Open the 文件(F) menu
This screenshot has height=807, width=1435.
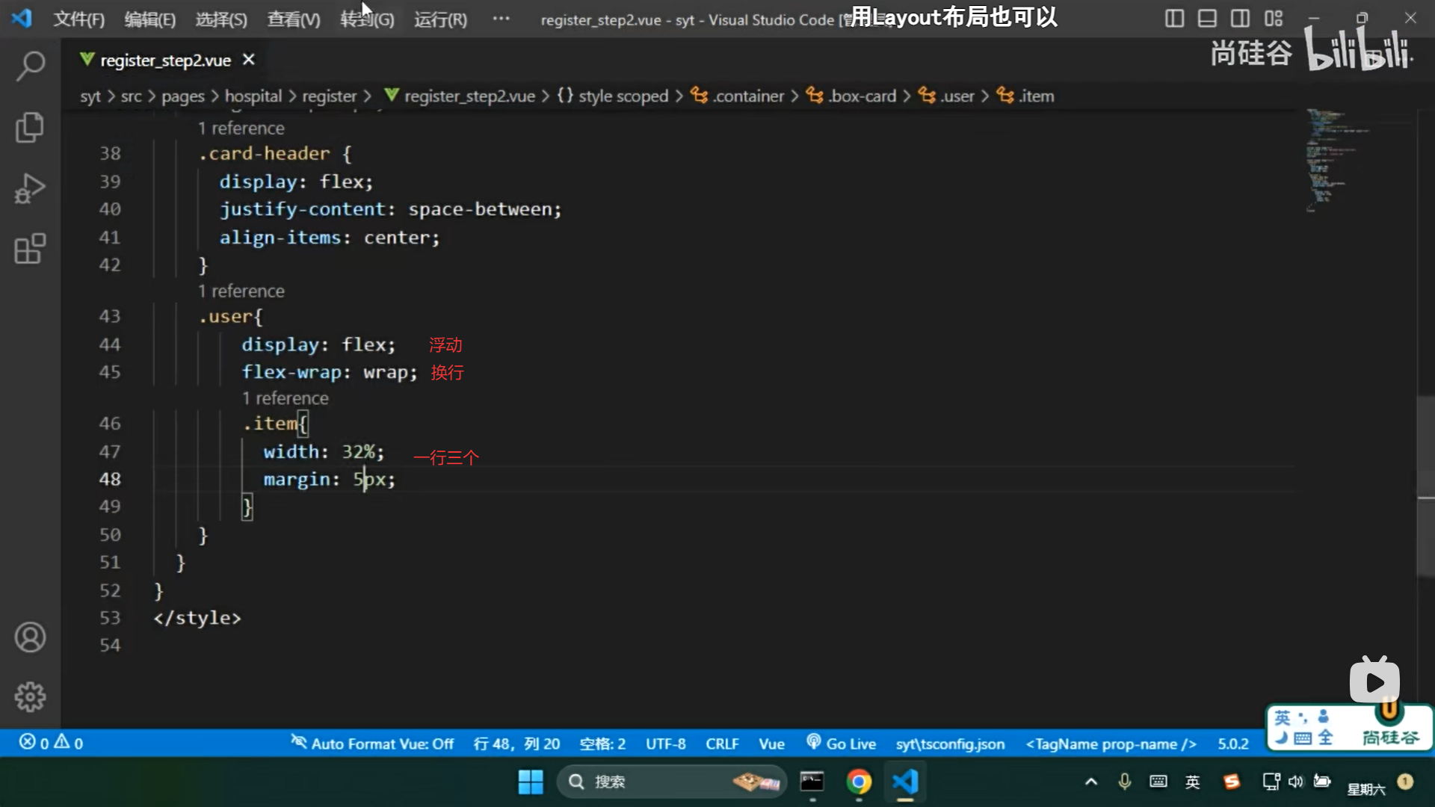pos(78,19)
